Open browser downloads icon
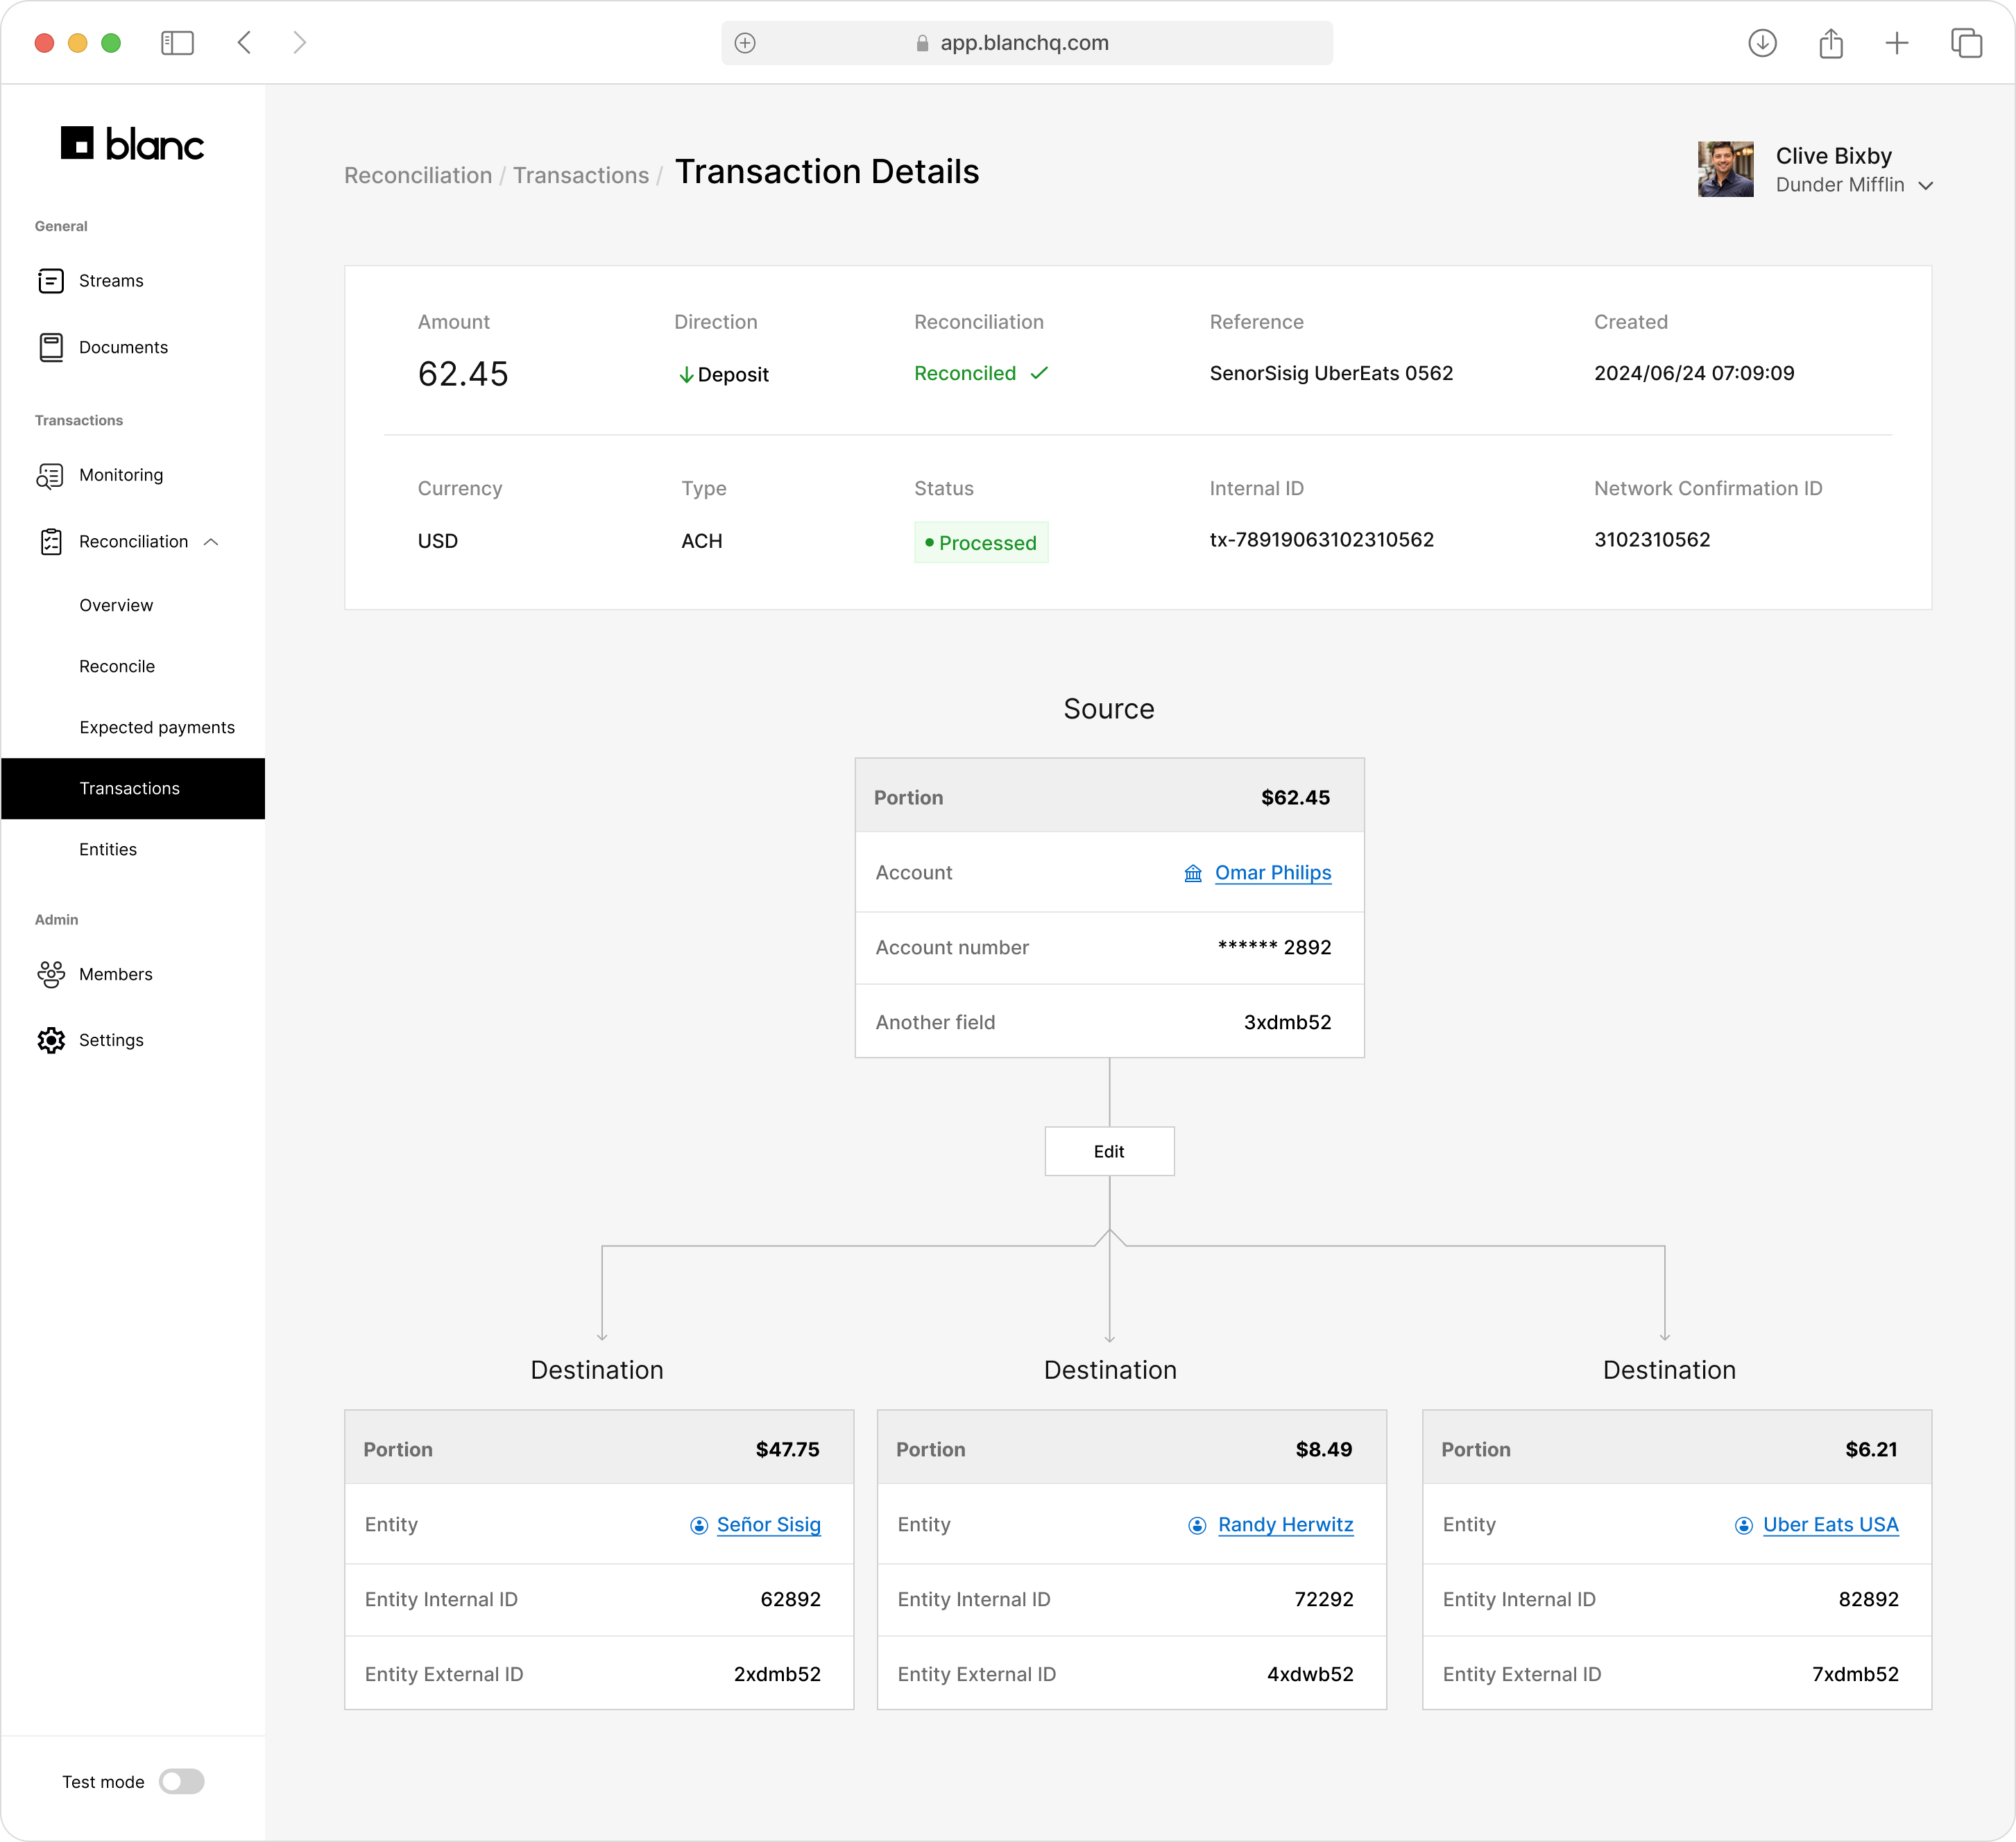This screenshot has width=2016, height=1842. tap(1762, 43)
